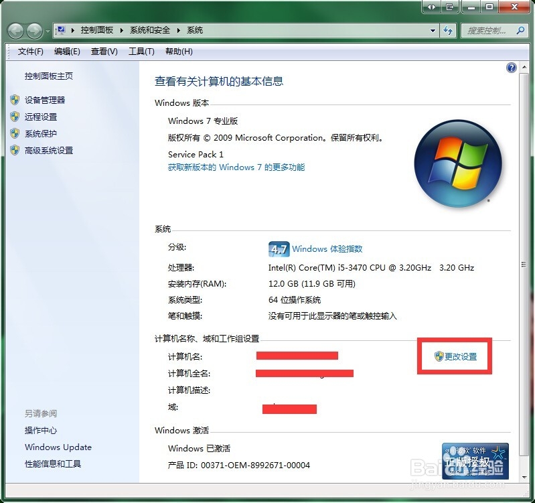Screen dimensions: 535x503
Task: Open 操作中心 under 另请参阅
Action: click(x=41, y=430)
